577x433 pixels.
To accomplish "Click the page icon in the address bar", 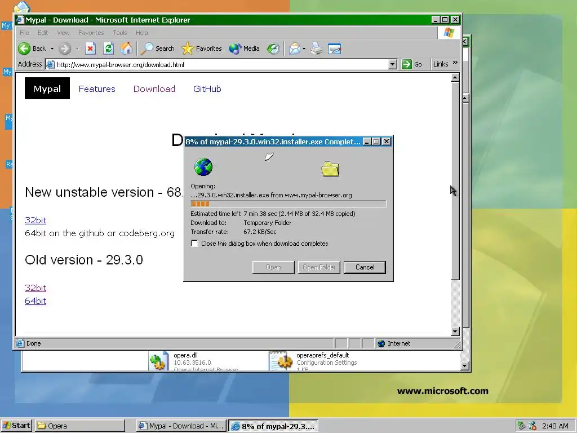I will (x=51, y=65).
